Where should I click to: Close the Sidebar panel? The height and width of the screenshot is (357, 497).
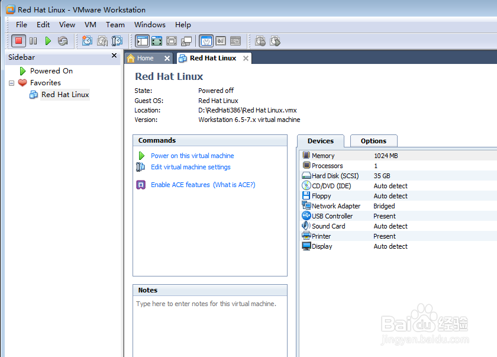click(114, 56)
